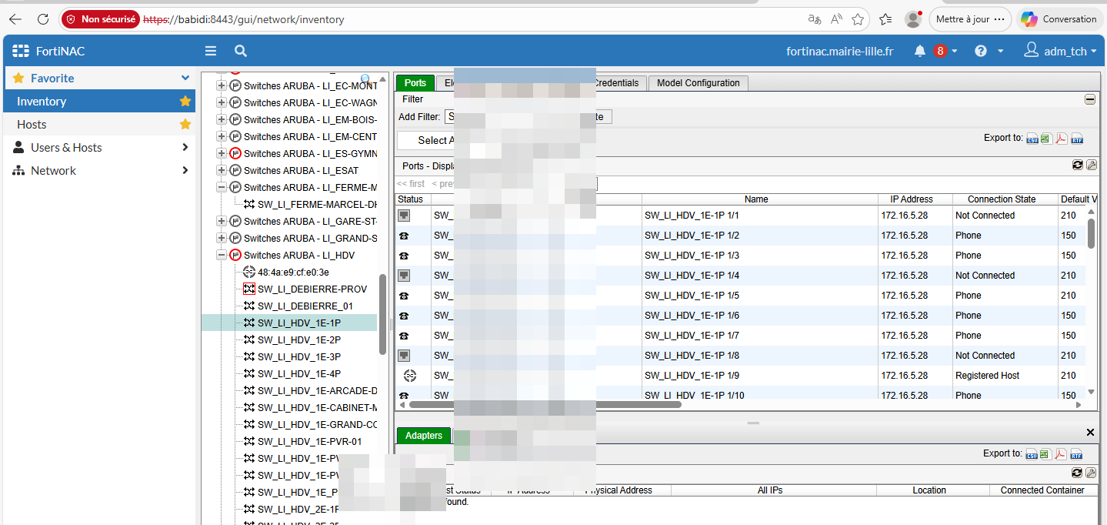Collapse the Filter panel minus button
This screenshot has height=525, width=1107.
[x=1090, y=99]
